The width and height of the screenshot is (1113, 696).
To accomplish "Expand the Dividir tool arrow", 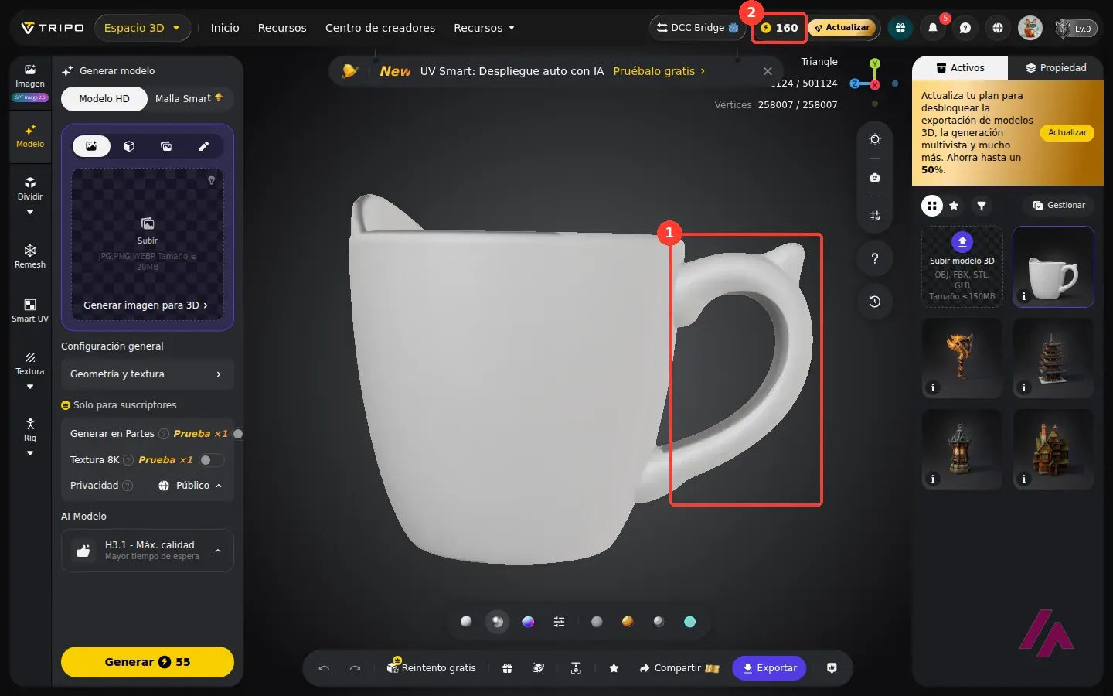I will coord(30,213).
